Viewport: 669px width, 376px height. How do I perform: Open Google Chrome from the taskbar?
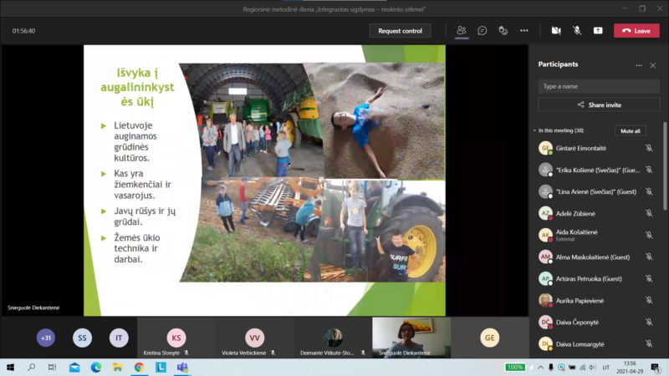pos(139,367)
